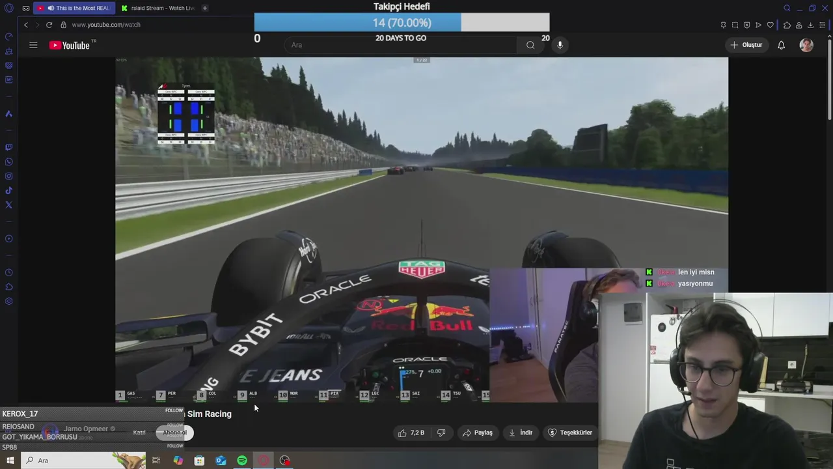
Task: Click the 'Teşekkürler' thanks button
Action: click(570, 433)
